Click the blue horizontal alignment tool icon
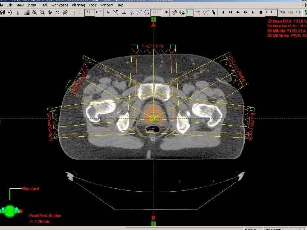 (131, 12)
